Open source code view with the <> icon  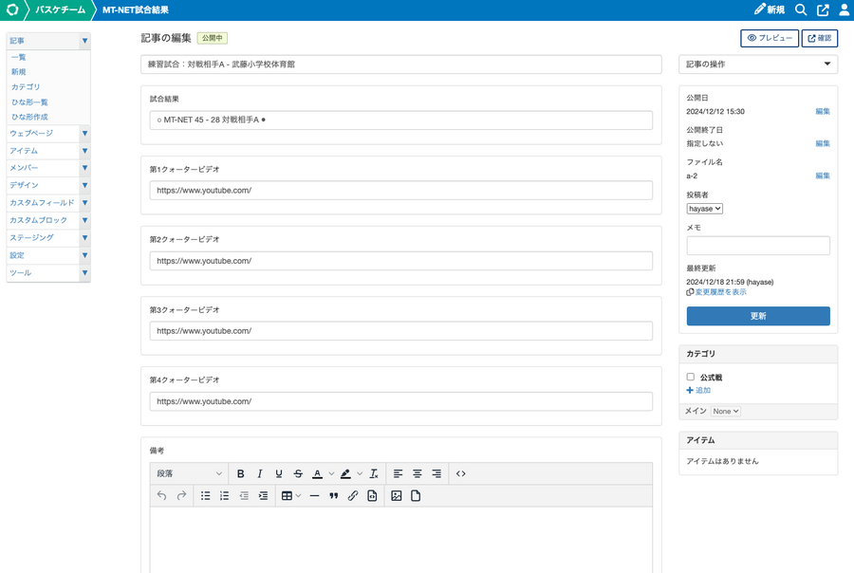(x=461, y=474)
